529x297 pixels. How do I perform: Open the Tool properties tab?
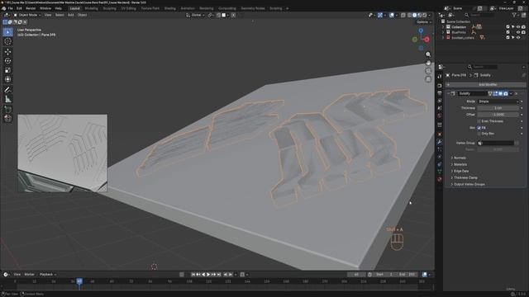[x=440, y=77]
